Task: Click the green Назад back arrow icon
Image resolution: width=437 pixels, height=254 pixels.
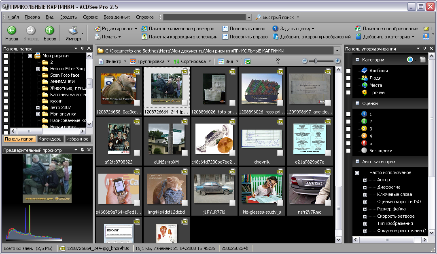Action: click(12, 30)
